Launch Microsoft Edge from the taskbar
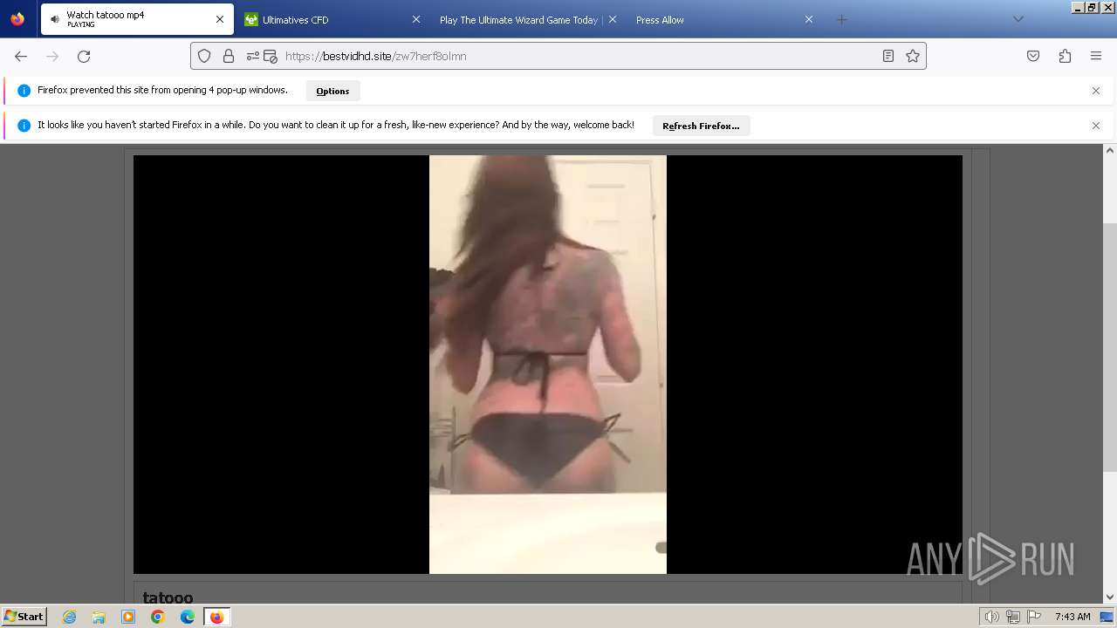 (x=188, y=617)
